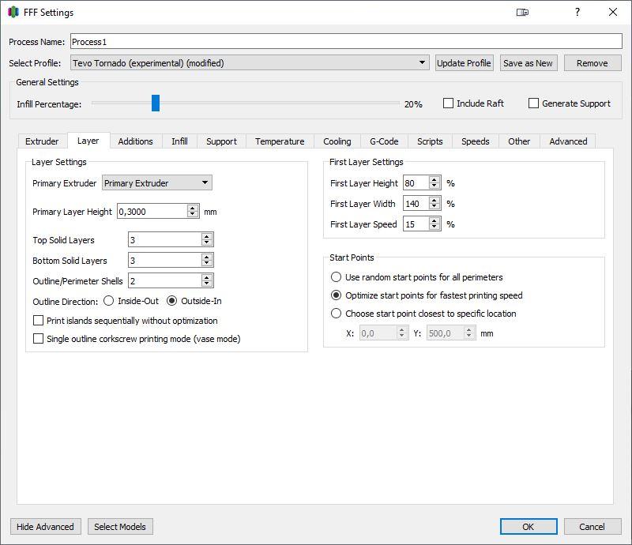The image size is (632, 545).
Task: Increase First Layer Speed percentage
Action: 434,221
